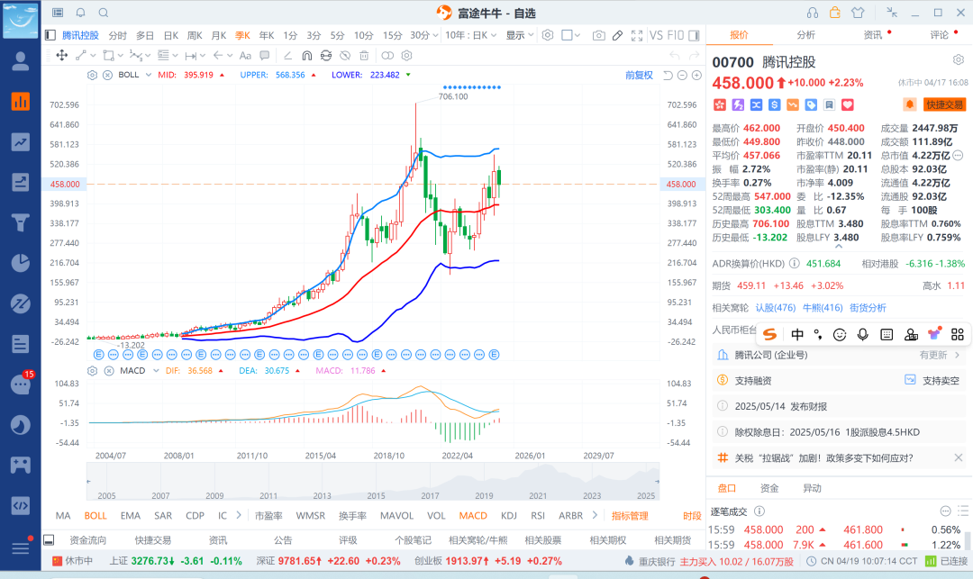This screenshot has width=973, height=579.
Task: Expand the MACD indicator dropdown
Action: [x=156, y=371]
